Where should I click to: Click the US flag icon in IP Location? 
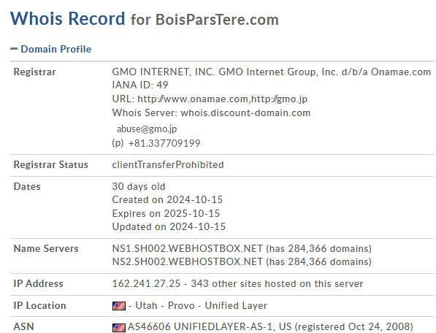click(119, 306)
